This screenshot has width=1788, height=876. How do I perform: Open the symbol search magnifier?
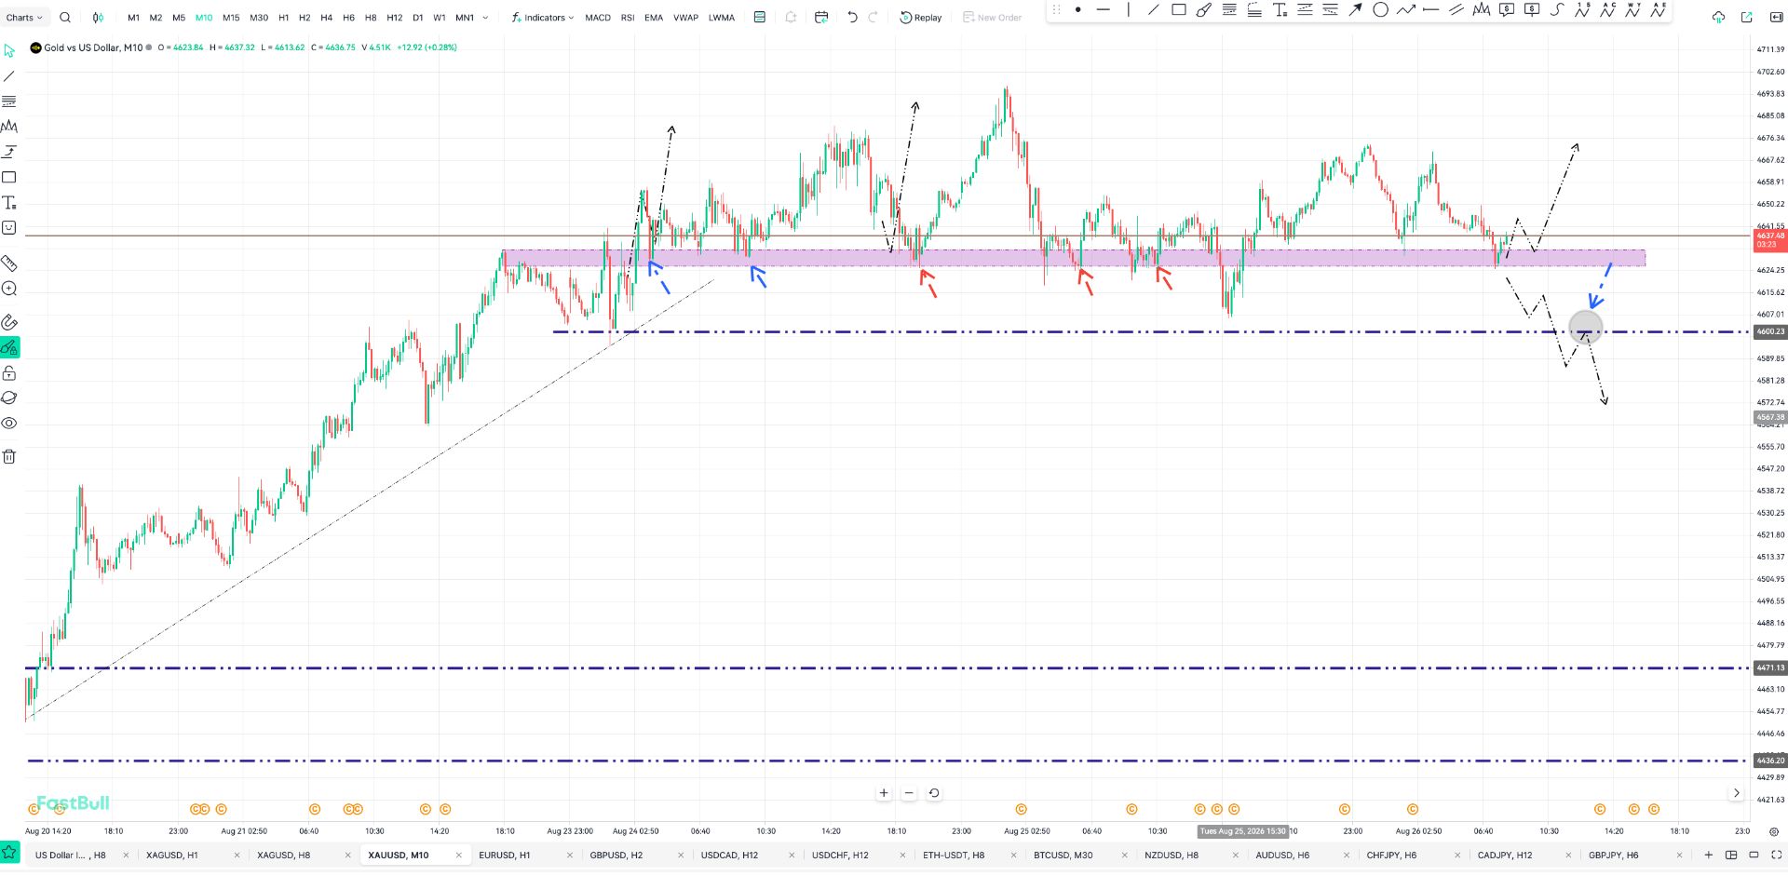65,17
